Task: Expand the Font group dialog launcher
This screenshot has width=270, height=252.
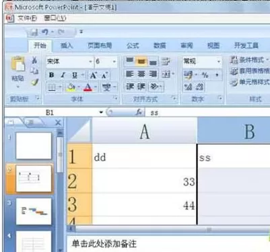Action: pos(116,98)
